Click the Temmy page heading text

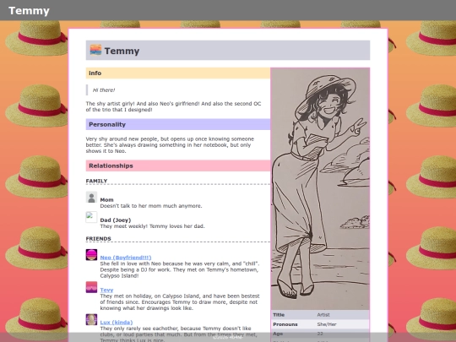click(122, 51)
